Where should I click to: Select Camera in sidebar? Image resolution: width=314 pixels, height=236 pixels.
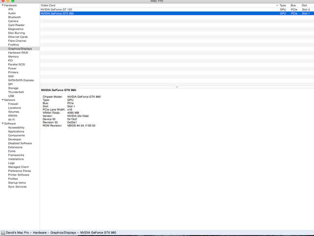click(13, 21)
